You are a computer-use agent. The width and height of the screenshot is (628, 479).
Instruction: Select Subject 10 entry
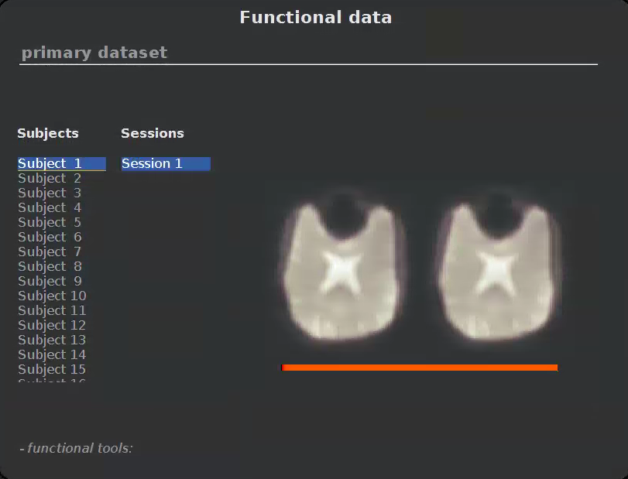tap(52, 296)
